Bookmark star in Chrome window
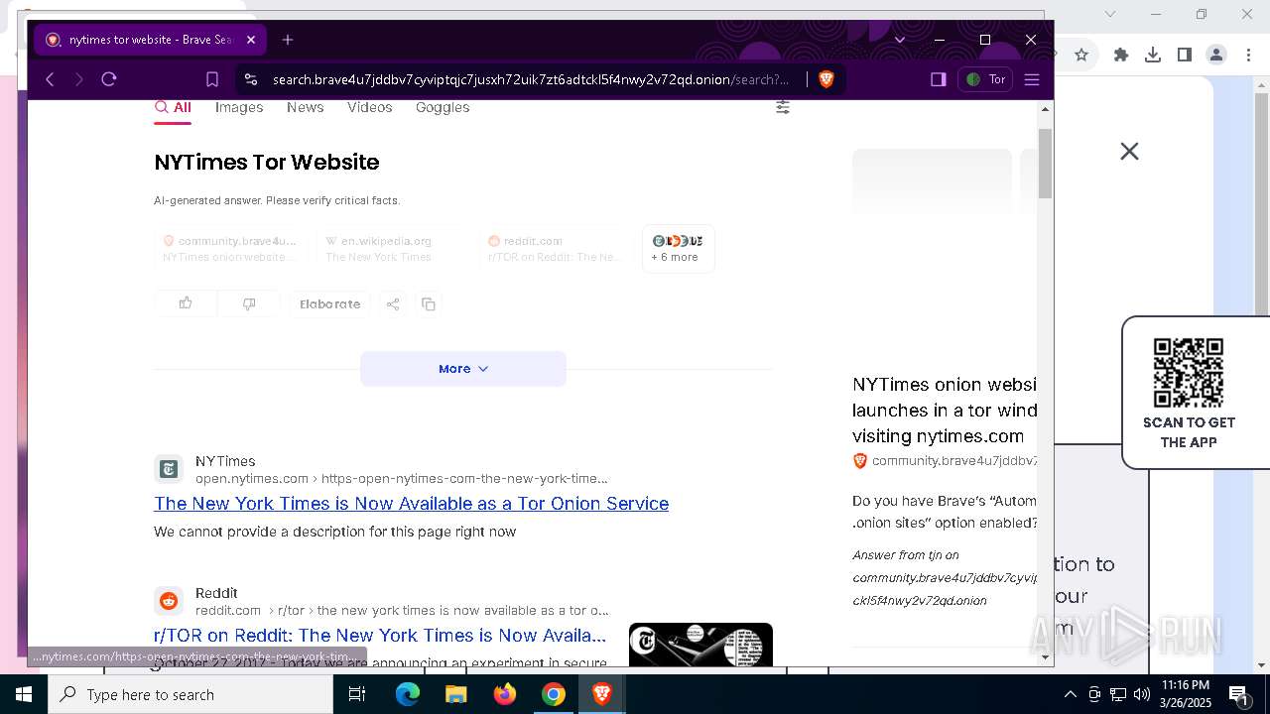 1081,55
